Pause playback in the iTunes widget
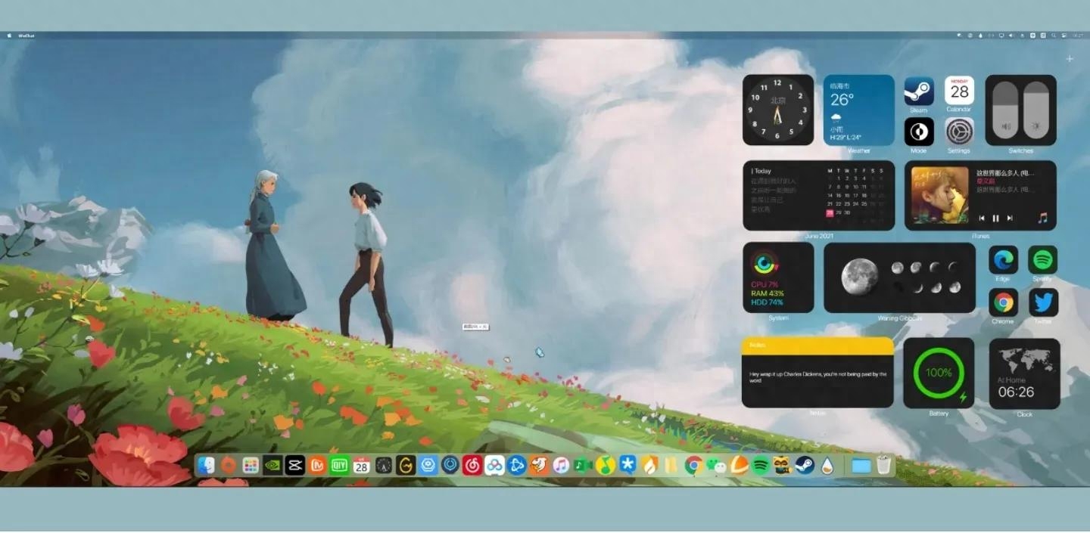The height and width of the screenshot is (533, 1090). (995, 218)
